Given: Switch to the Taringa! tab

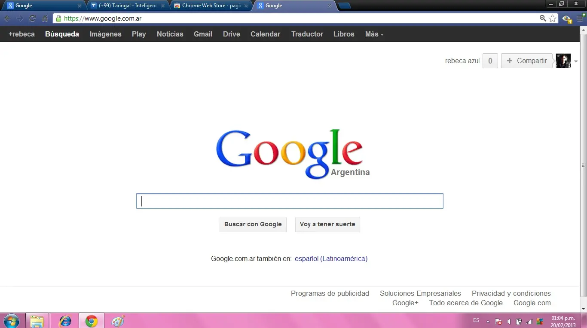Looking at the screenshot, I should tap(125, 6).
